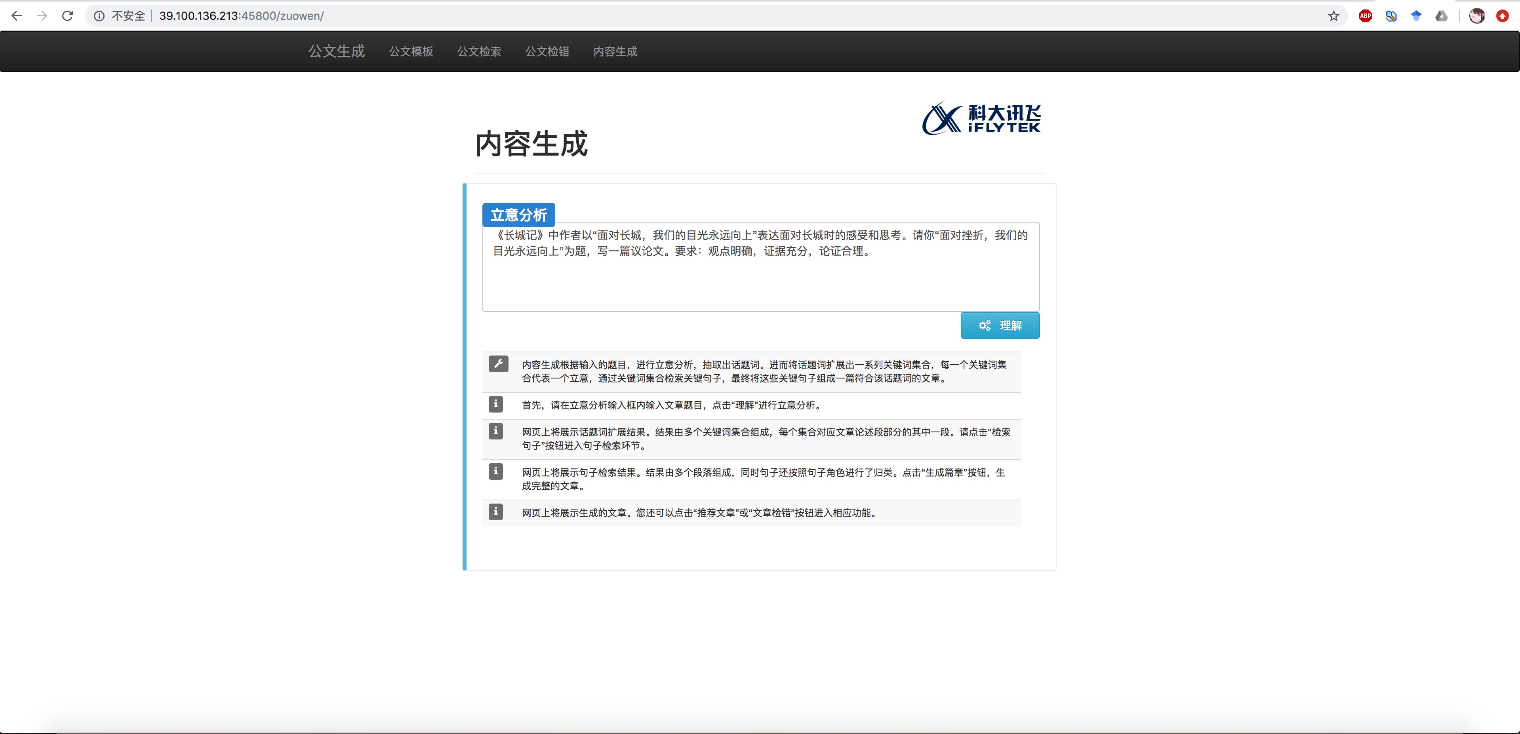Select the 内容生成 nav item

615,52
